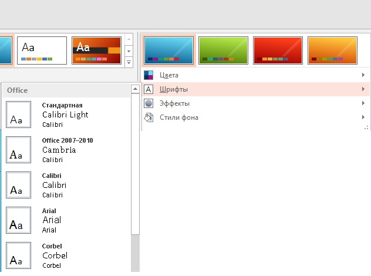Select the blue variant thumbnail
The width and height of the screenshot is (371, 276).
[x=168, y=51]
